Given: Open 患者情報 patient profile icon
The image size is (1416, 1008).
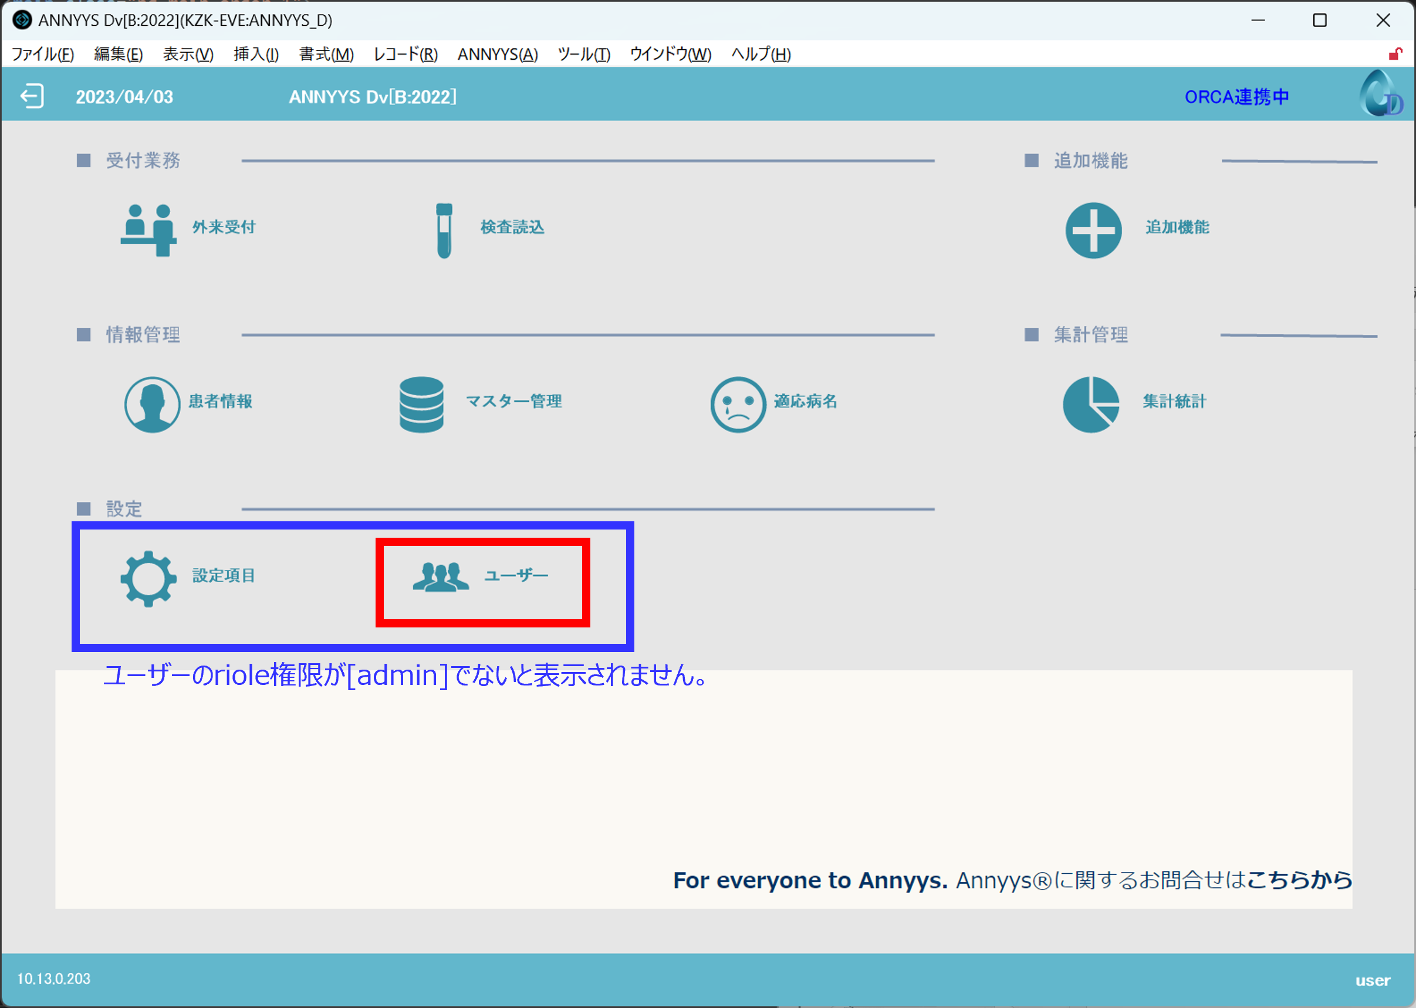Looking at the screenshot, I should click(x=152, y=404).
